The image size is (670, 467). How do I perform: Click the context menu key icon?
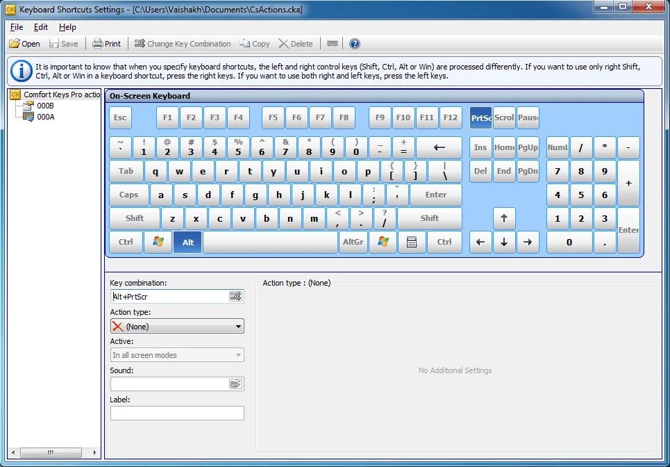point(412,242)
